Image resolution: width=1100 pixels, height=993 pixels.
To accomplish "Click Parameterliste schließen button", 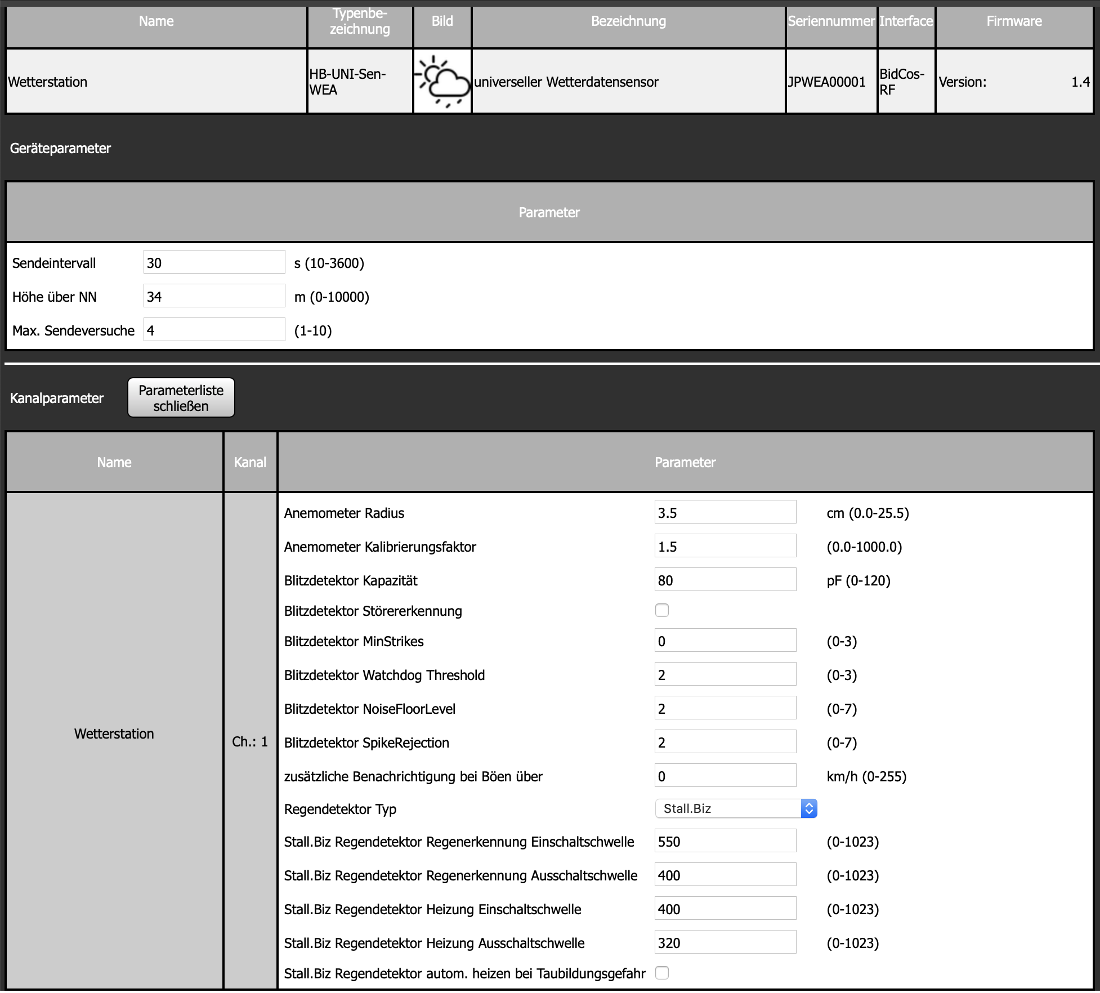I will pyautogui.click(x=181, y=397).
